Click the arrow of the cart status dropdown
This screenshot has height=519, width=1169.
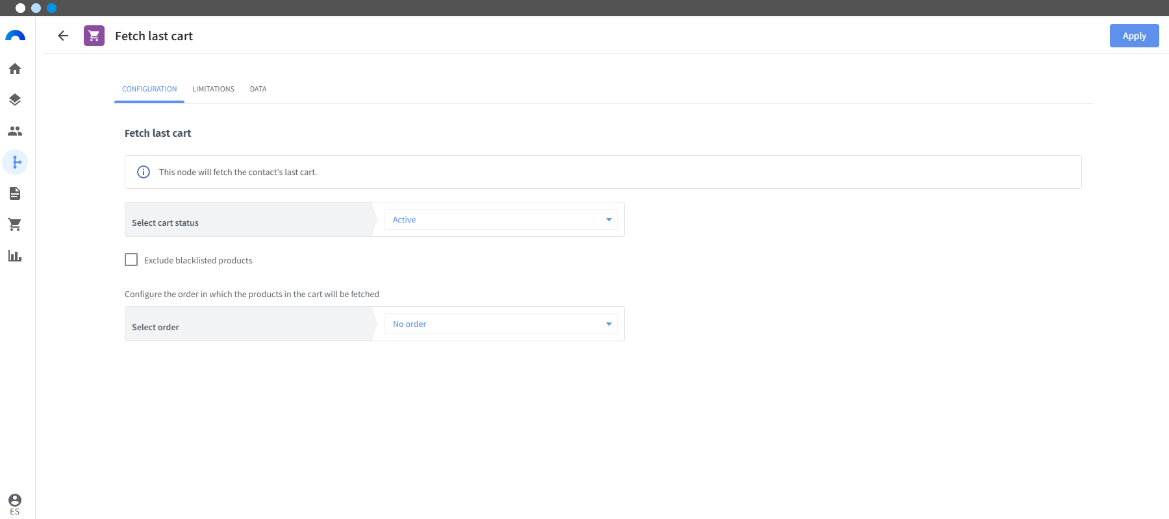(x=609, y=220)
